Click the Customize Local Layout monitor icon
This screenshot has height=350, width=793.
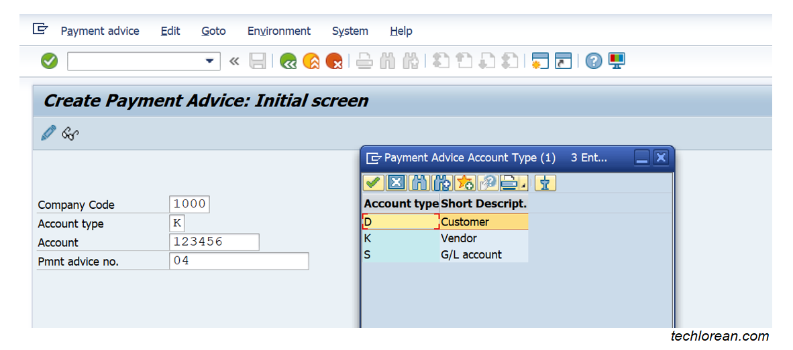click(x=617, y=62)
